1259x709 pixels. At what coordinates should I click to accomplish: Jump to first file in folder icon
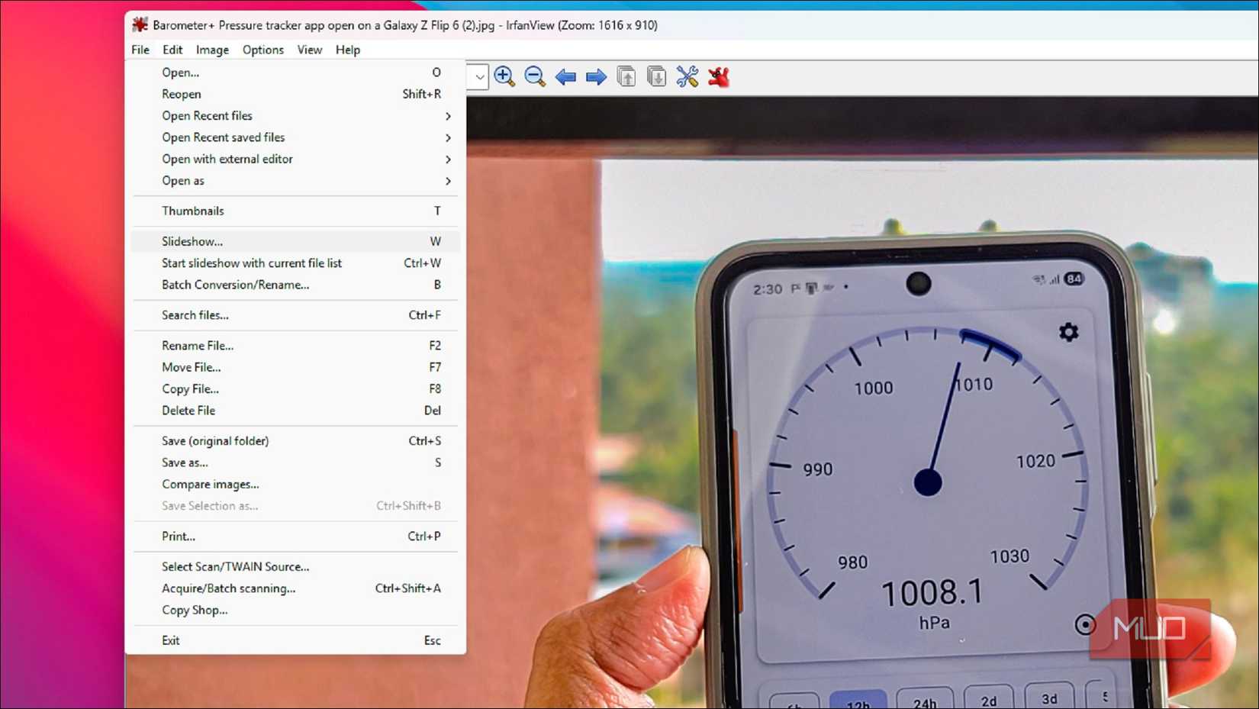pos(626,76)
